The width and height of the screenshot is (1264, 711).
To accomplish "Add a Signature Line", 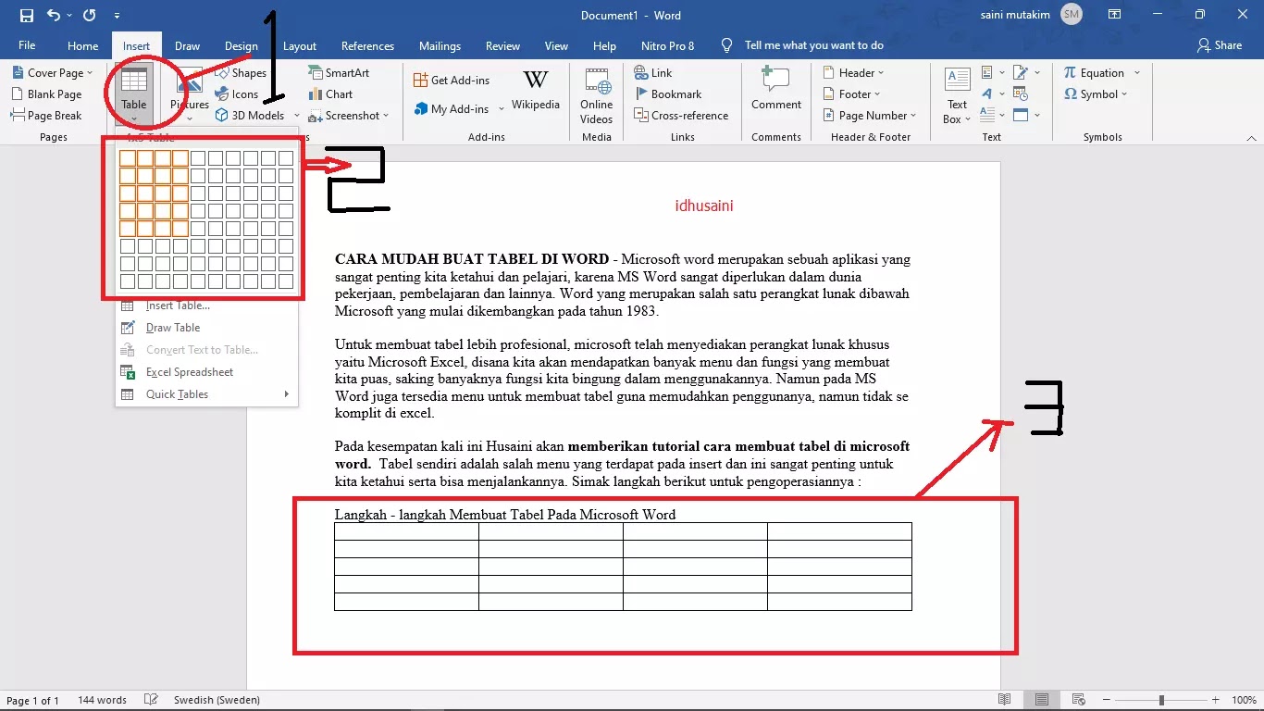I will [1026, 72].
